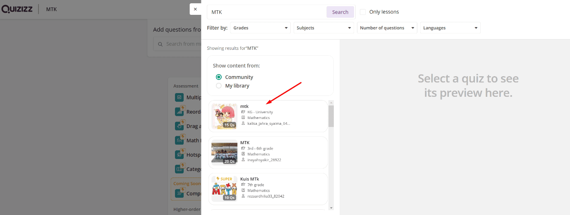Select the Community radio option
This screenshot has height=215, width=570.
pos(219,77)
